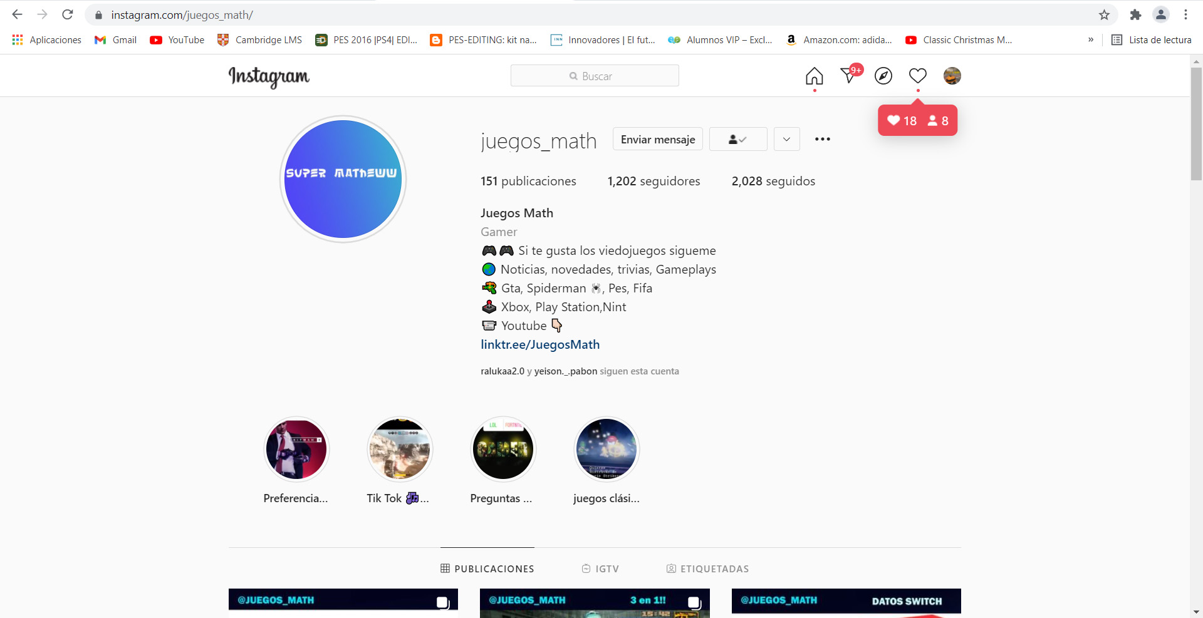Image resolution: width=1203 pixels, height=618 pixels.
Task: Open Alumnos VIP bookmark
Action: (721, 40)
